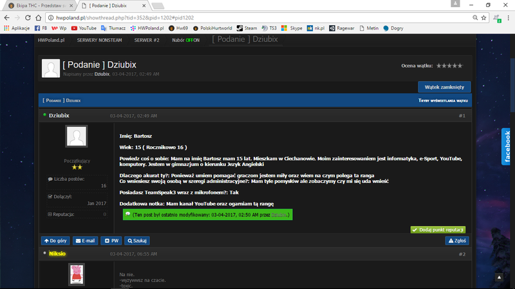The width and height of the screenshot is (515, 289).
Task: Bookmark this page with the star icon
Action: pyautogui.click(x=484, y=18)
